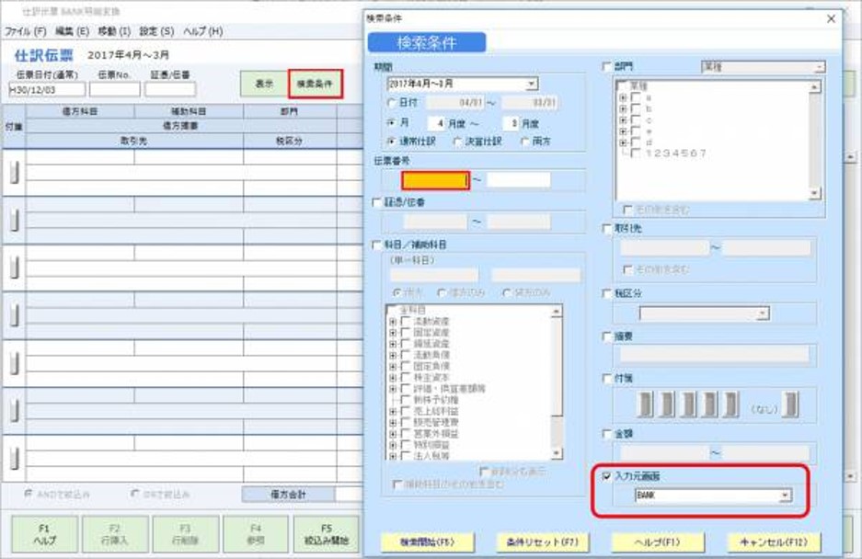Click the fusen clip icon on second journal row
This screenshot has width=862, height=559.
point(13,218)
